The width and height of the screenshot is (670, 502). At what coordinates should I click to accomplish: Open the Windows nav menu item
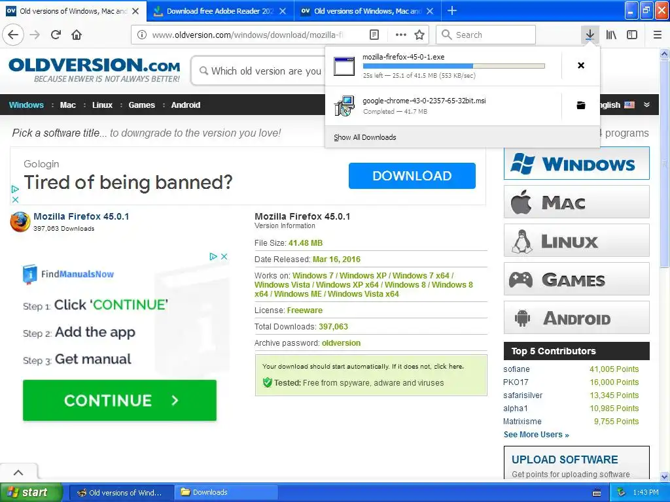(26, 105)
